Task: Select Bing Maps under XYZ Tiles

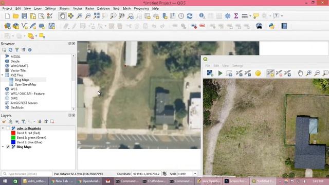Action: point(22,80)
